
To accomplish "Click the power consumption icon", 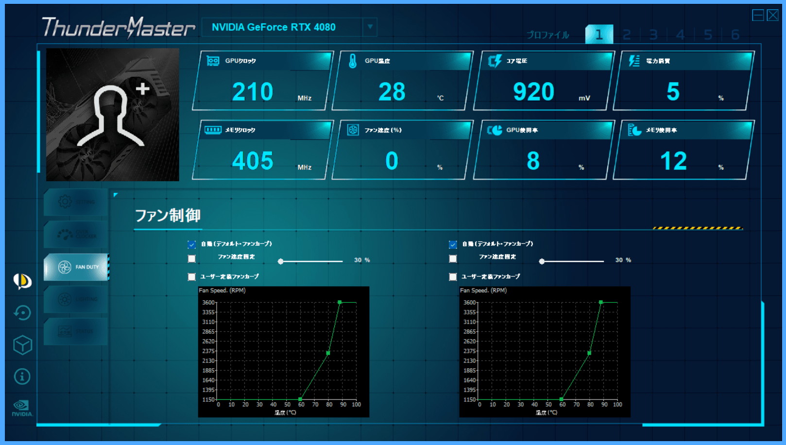I will (634, 61).
